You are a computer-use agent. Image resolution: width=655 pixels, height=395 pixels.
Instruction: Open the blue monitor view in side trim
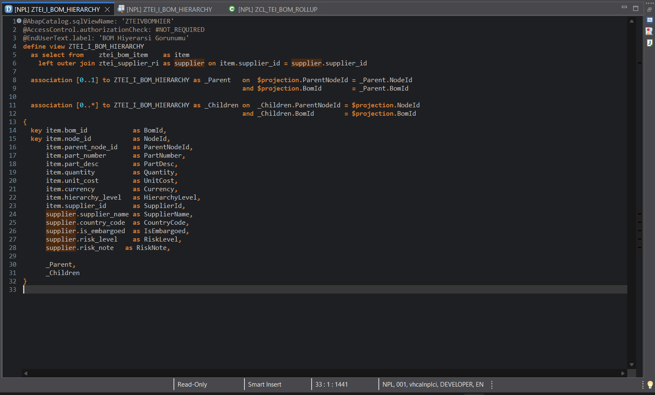(x=650, y=20)
